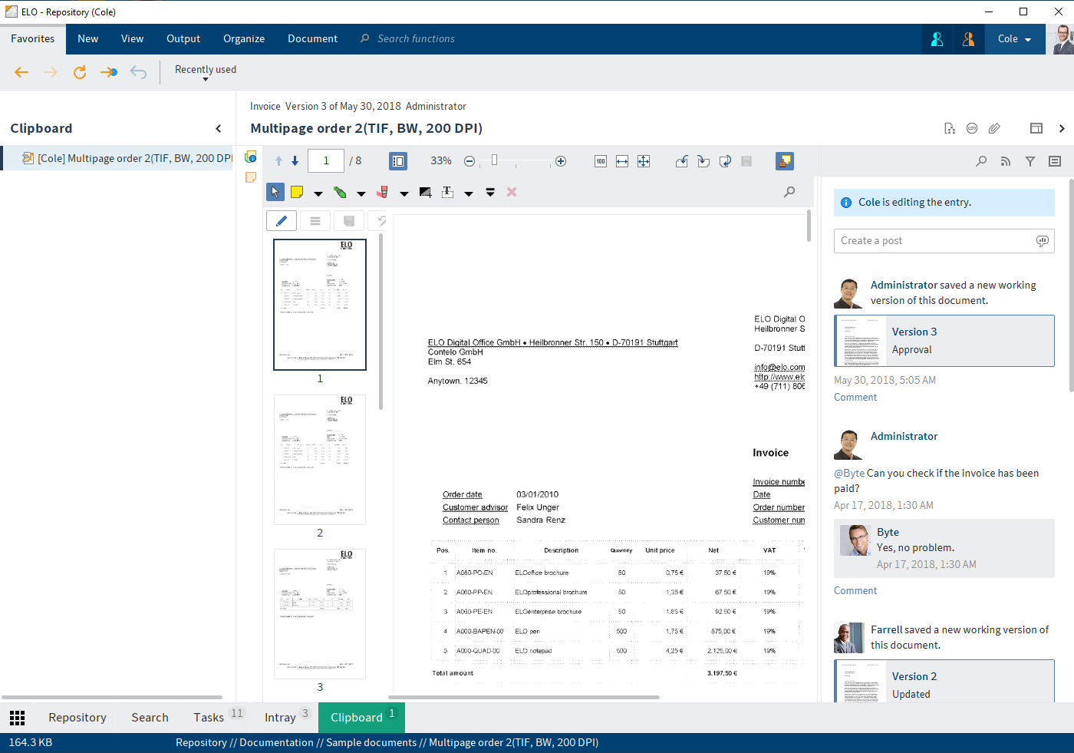The height and width of the screenshot is (753, 1074).
Task: Fit document to page width
Action: tap(622, 161)
